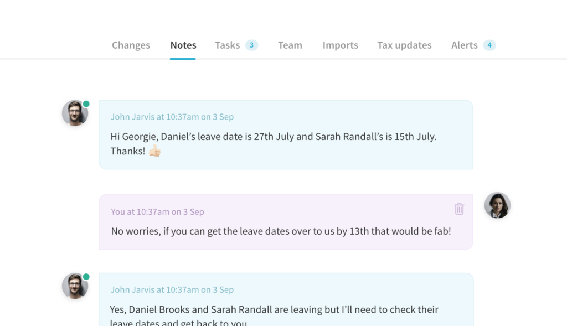Select the purple note starting "No worries"
567x326 pixels.
pos(281,231)
